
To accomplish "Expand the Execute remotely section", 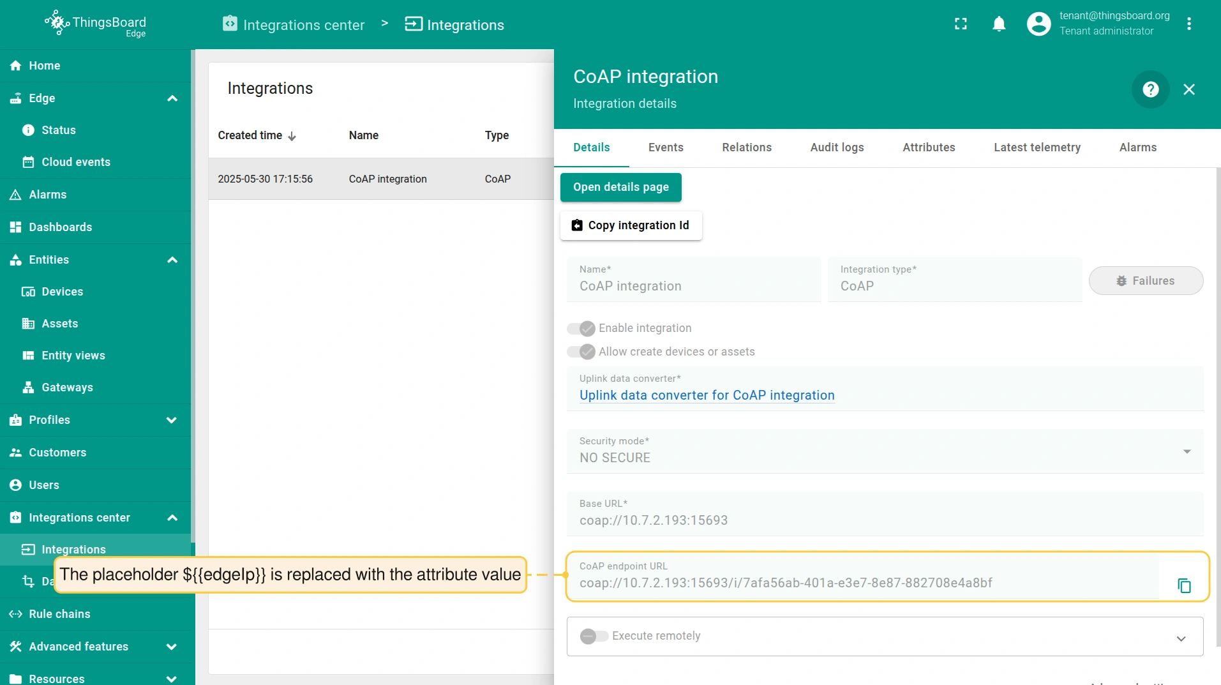I will [x=1181, y=638].
